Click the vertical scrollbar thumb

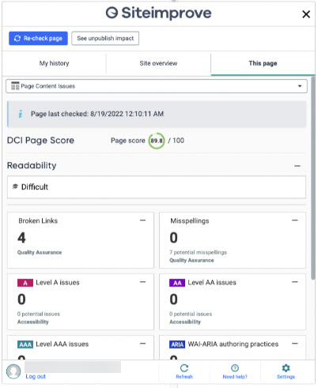click(313, 178)
